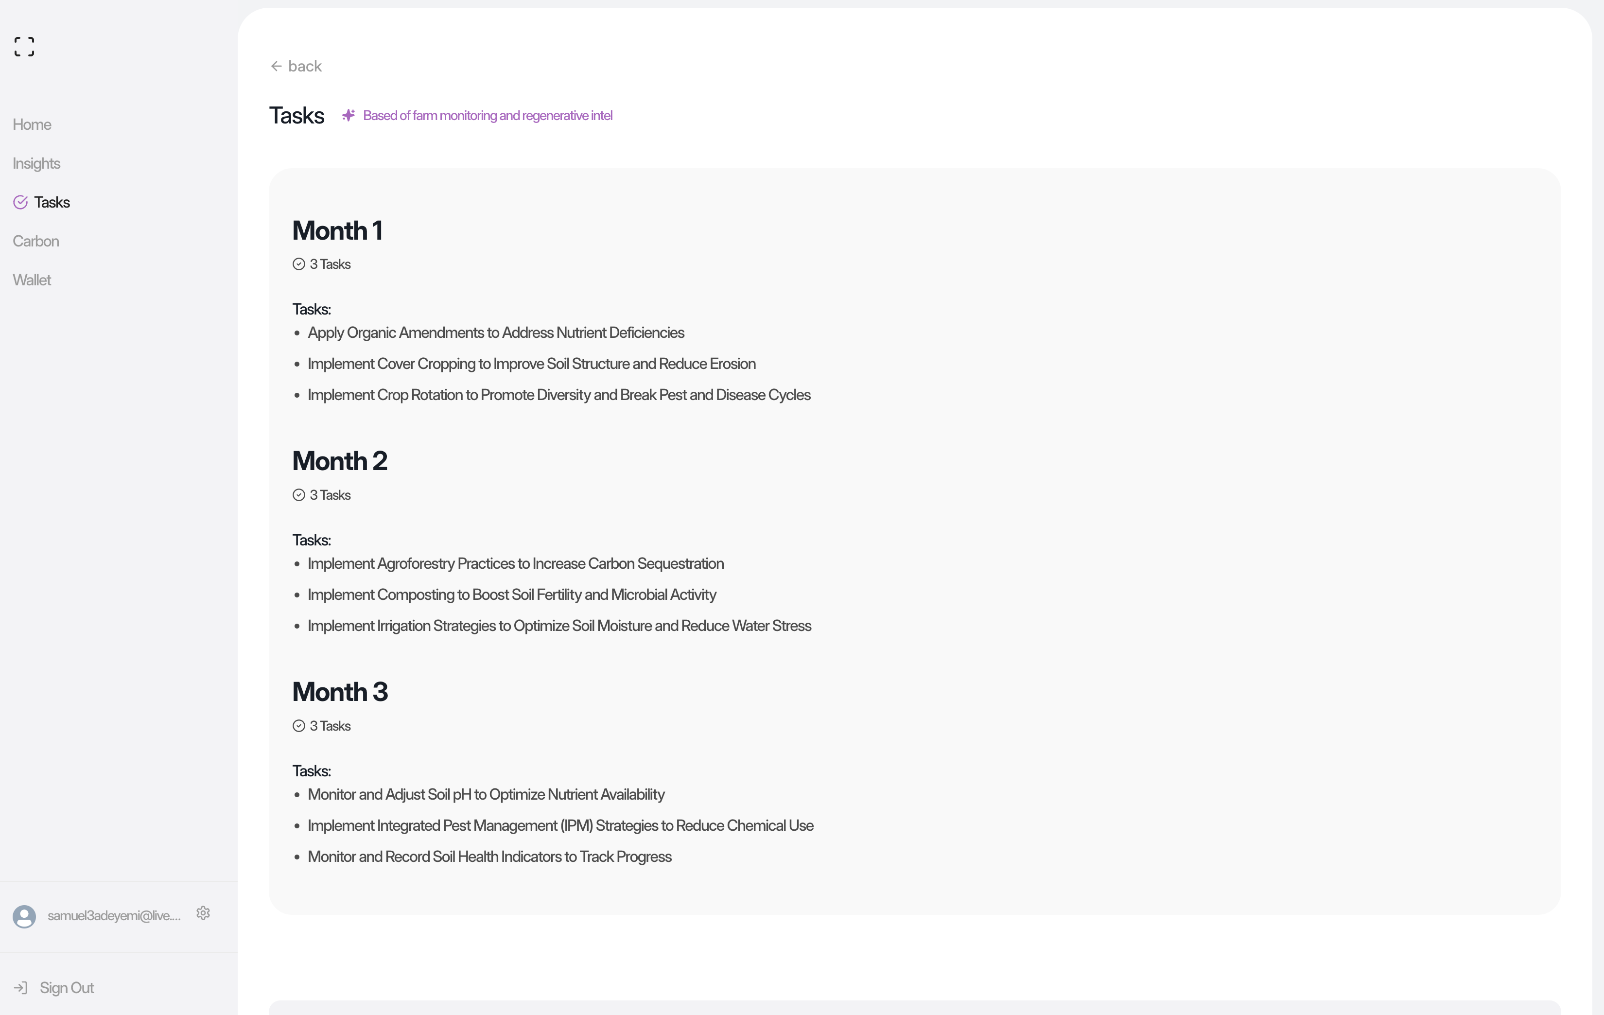Click the Tasks checkmark sidebar icon

pyautogui.click(x=20, y=203)
